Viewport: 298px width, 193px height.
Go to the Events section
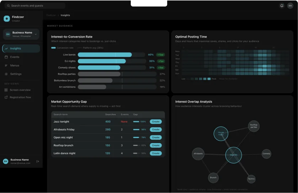point(21,57)
